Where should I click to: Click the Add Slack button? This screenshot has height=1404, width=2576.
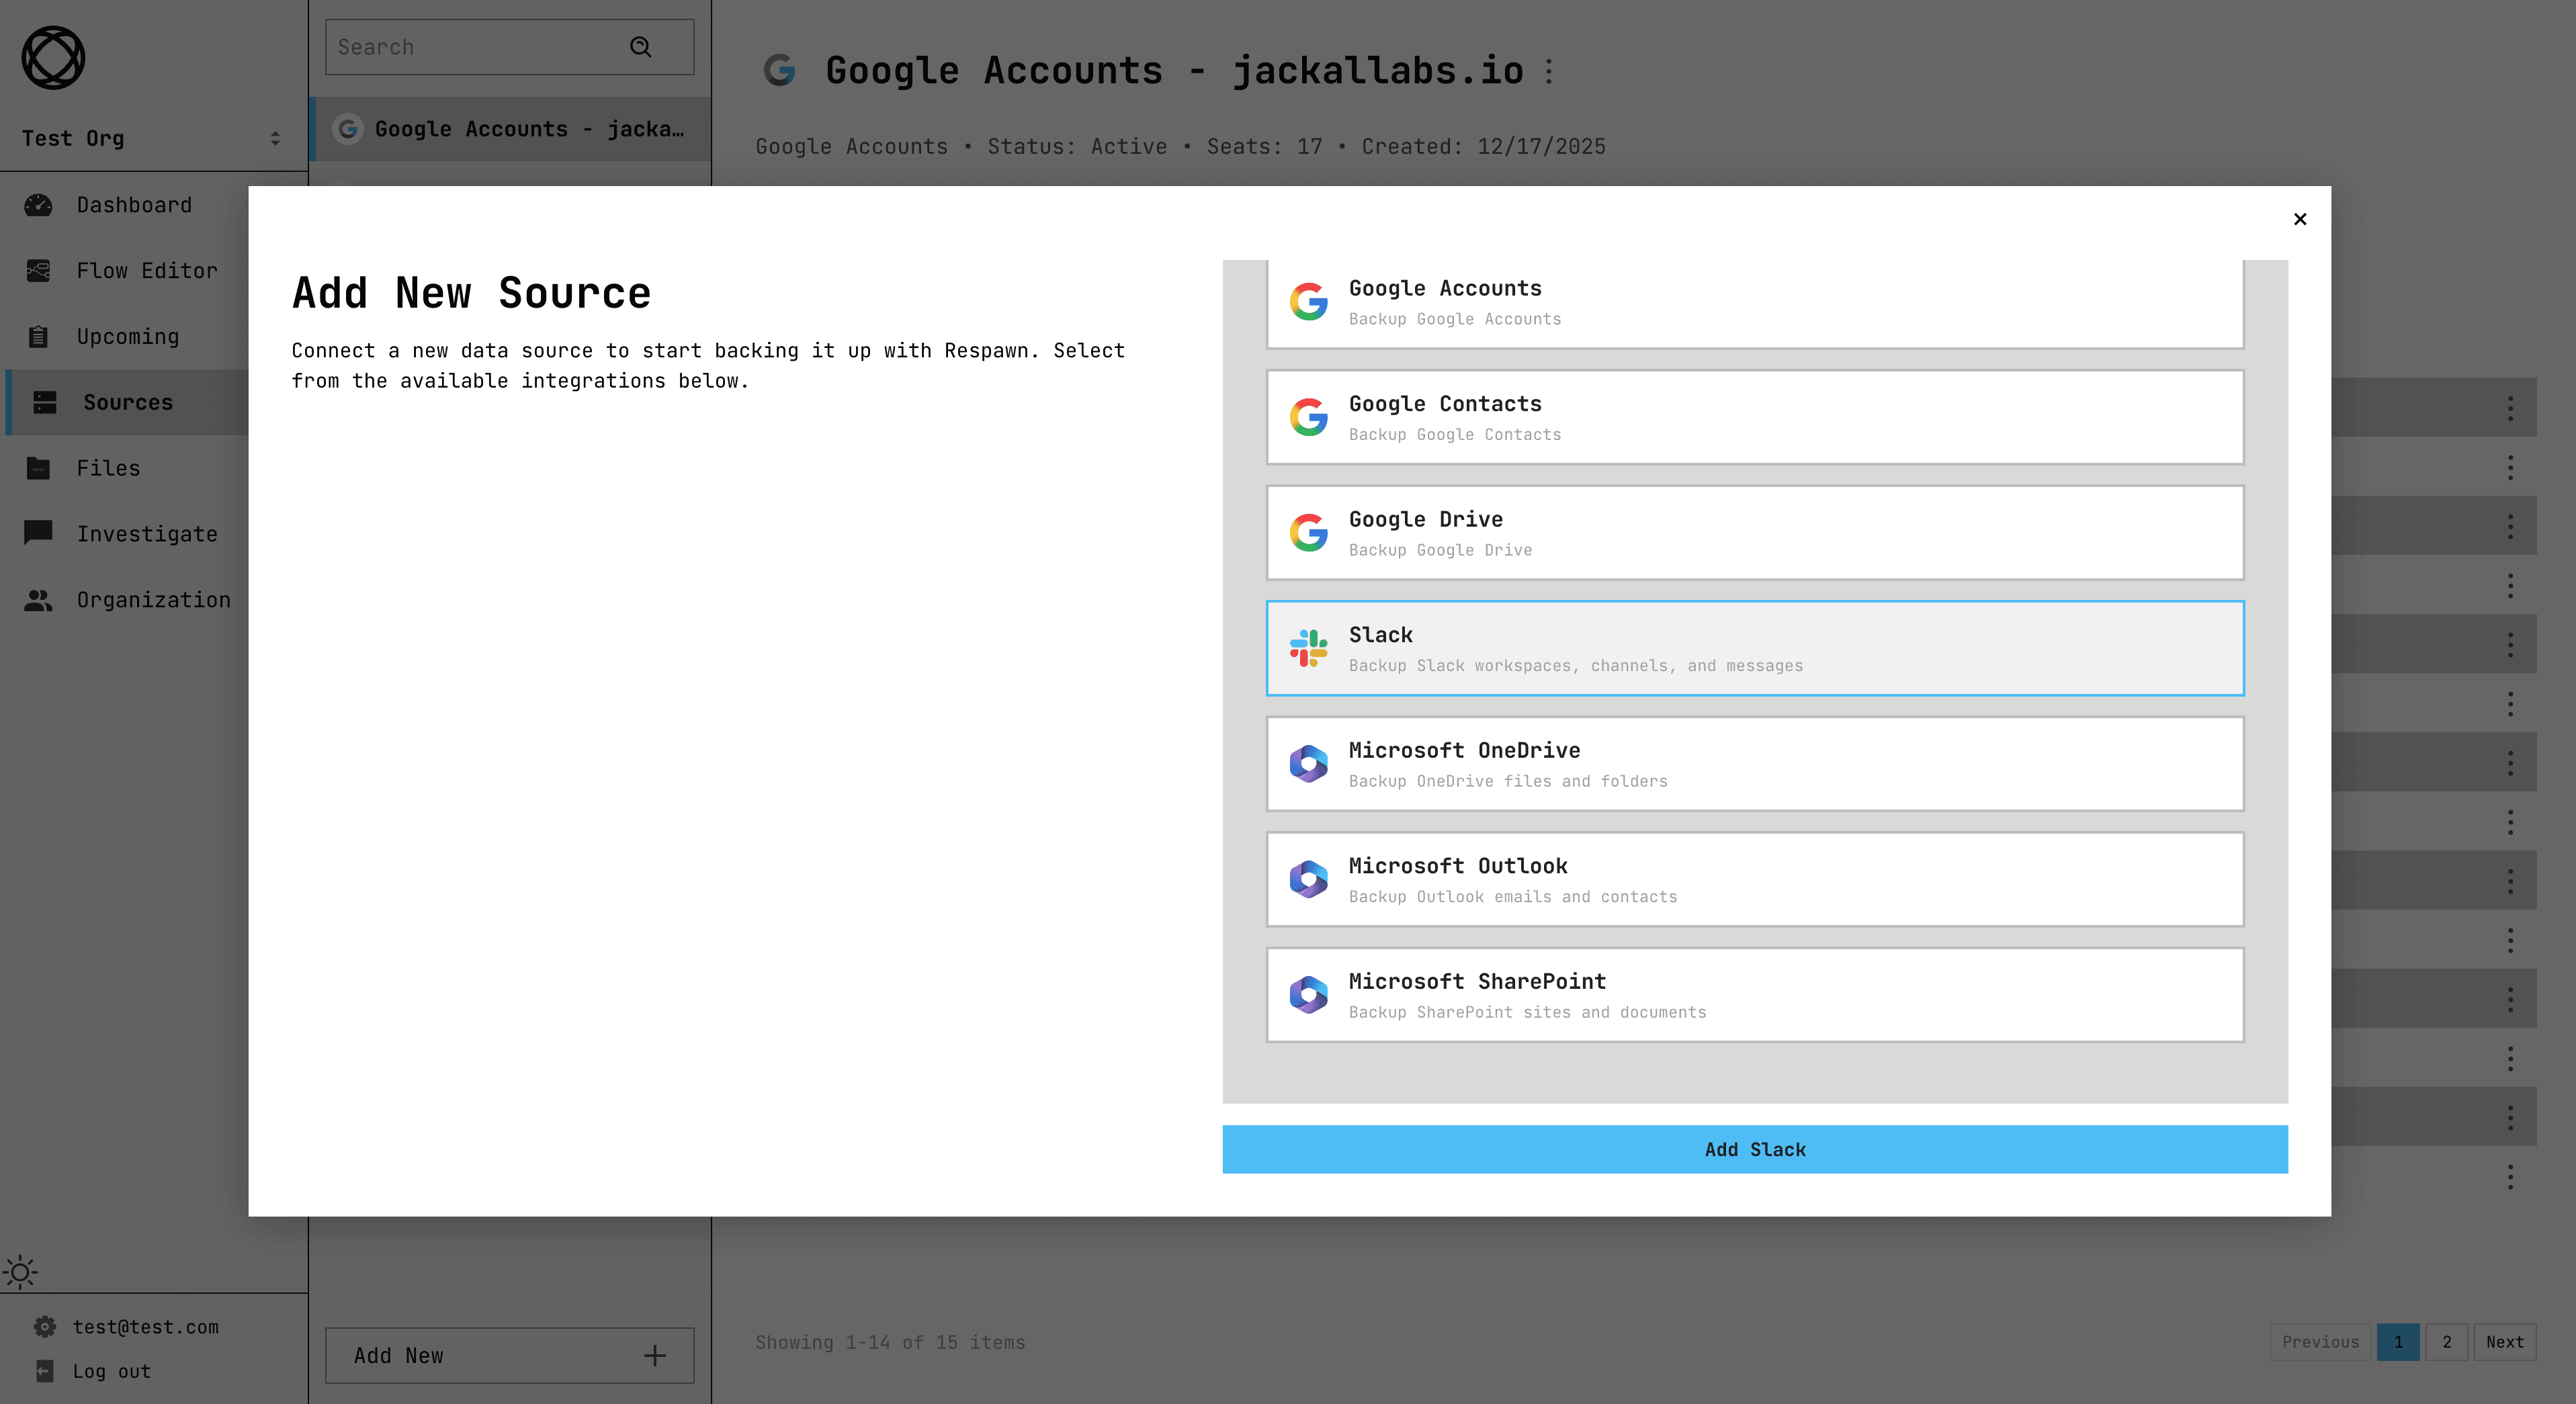click(x=1754, y=1150)
